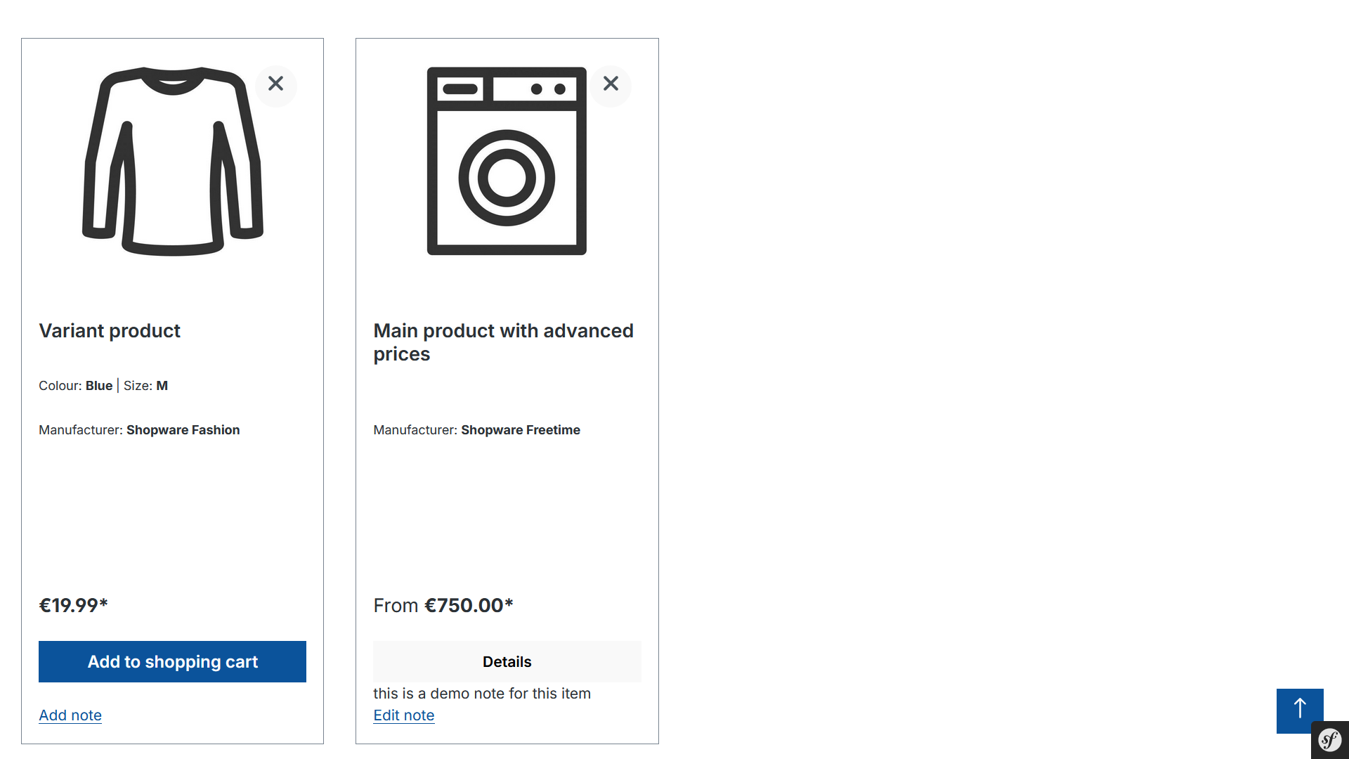1349x759 pixels.
Task: Click the Shopware Fashion manufacturer name
Action: [183, 429]
